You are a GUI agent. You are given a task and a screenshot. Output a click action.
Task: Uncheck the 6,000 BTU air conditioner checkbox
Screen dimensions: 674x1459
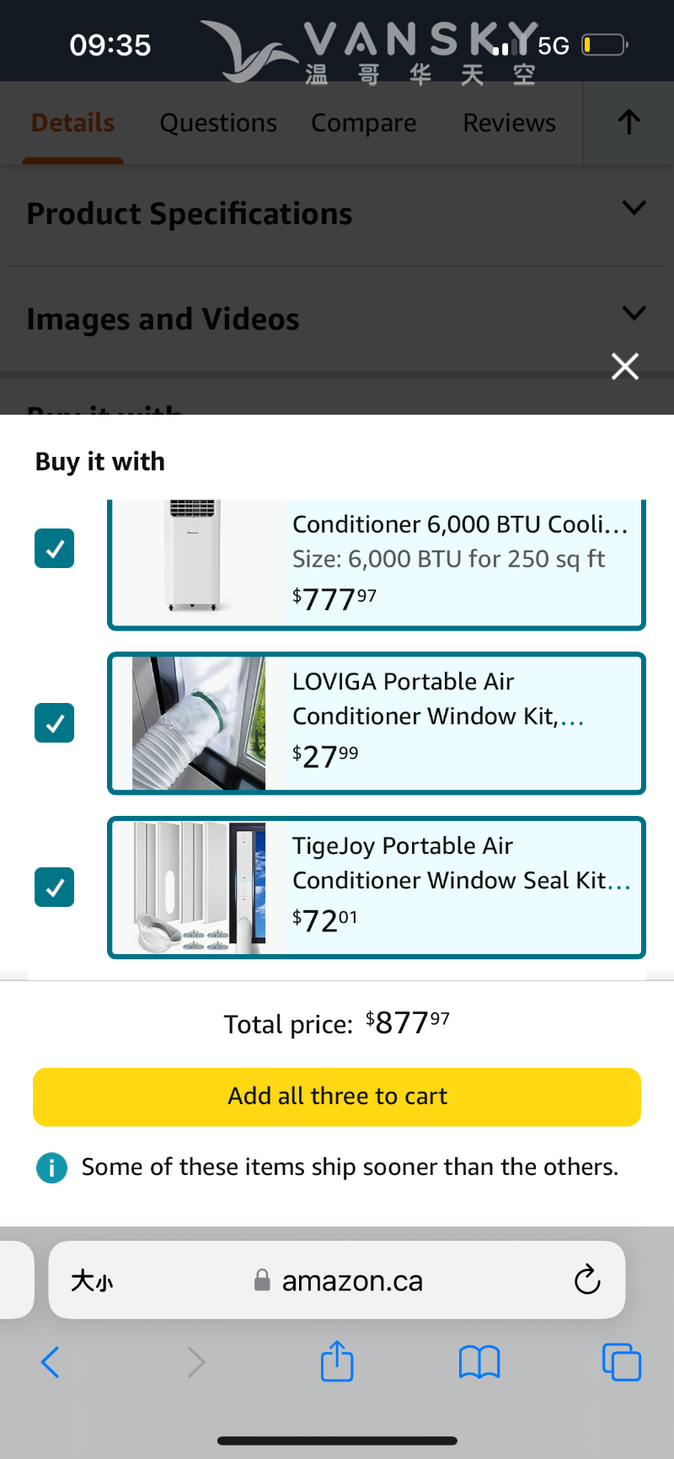[x=55, y=549]
